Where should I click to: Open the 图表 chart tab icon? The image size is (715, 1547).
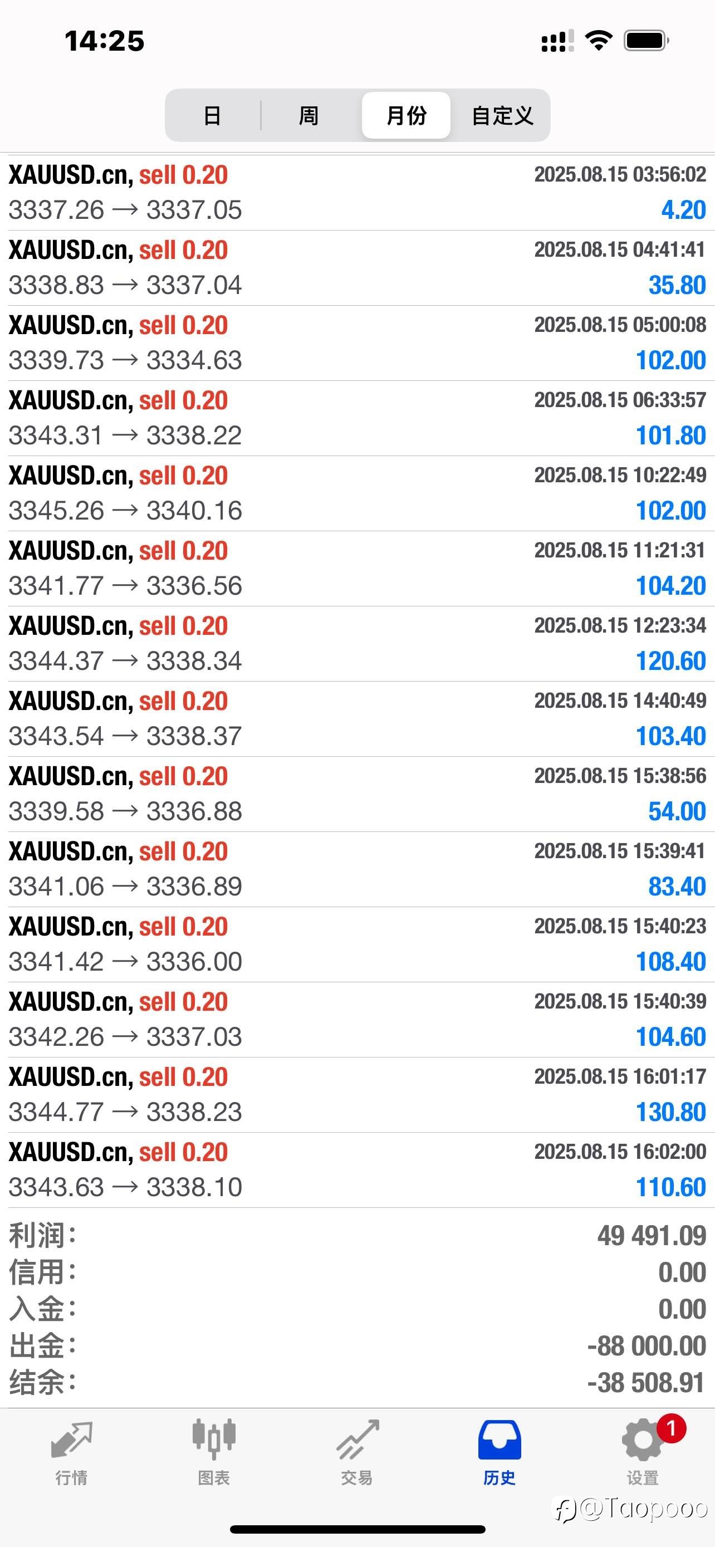[x=214, y=1440]
